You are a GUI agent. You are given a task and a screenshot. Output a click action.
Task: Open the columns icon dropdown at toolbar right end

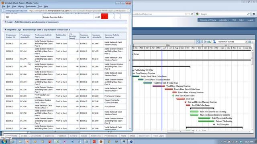point(250,42)
